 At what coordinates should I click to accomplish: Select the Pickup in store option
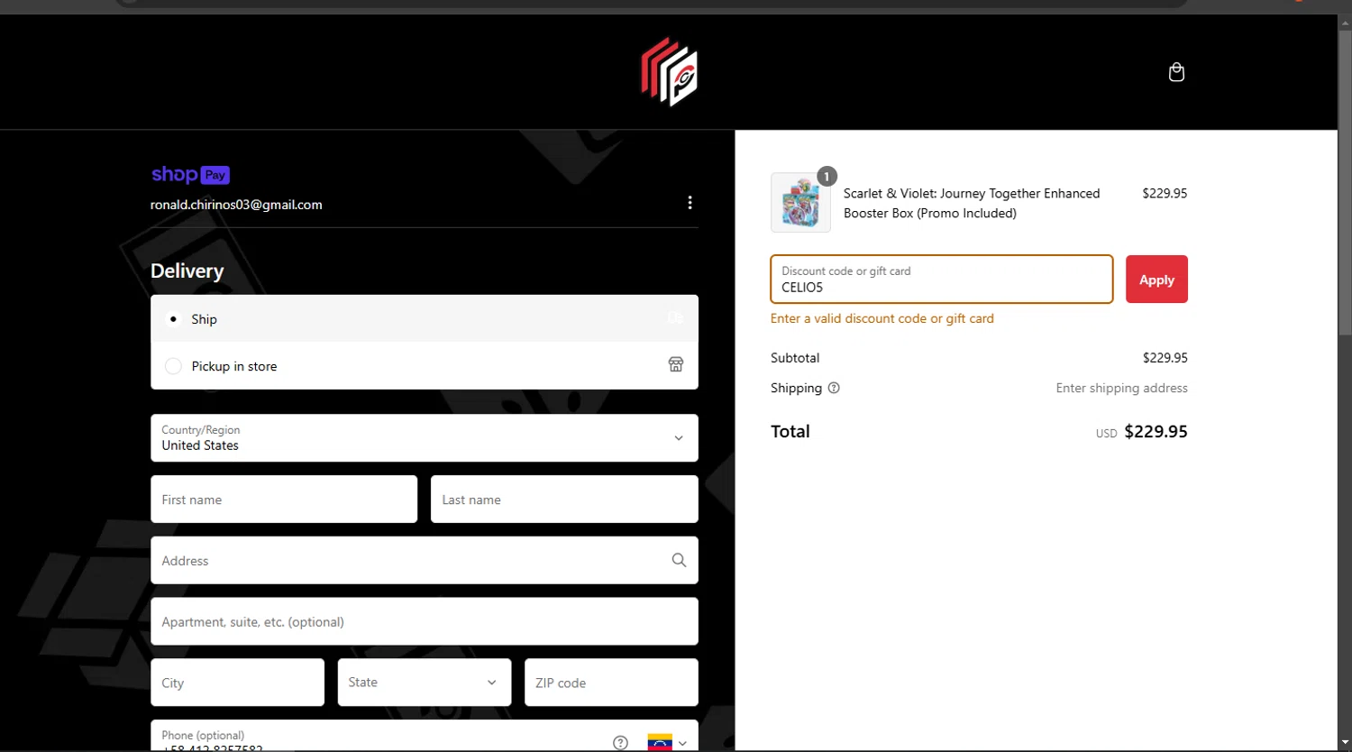pos(425,365)
